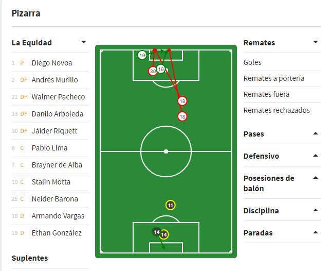
Task: Click the lowest red 18 shot marker
Action: coord(182,116)
